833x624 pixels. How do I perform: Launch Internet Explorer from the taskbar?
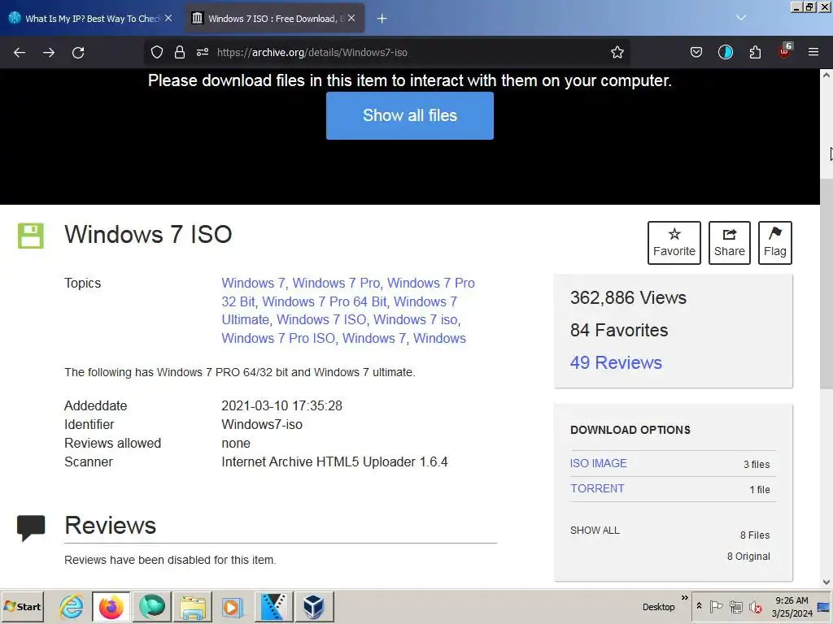click(x=72, y=606)
